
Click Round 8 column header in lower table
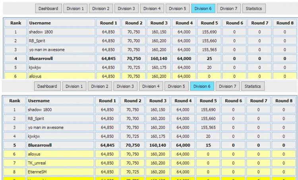pyautogui.click(x=284, y=101)
